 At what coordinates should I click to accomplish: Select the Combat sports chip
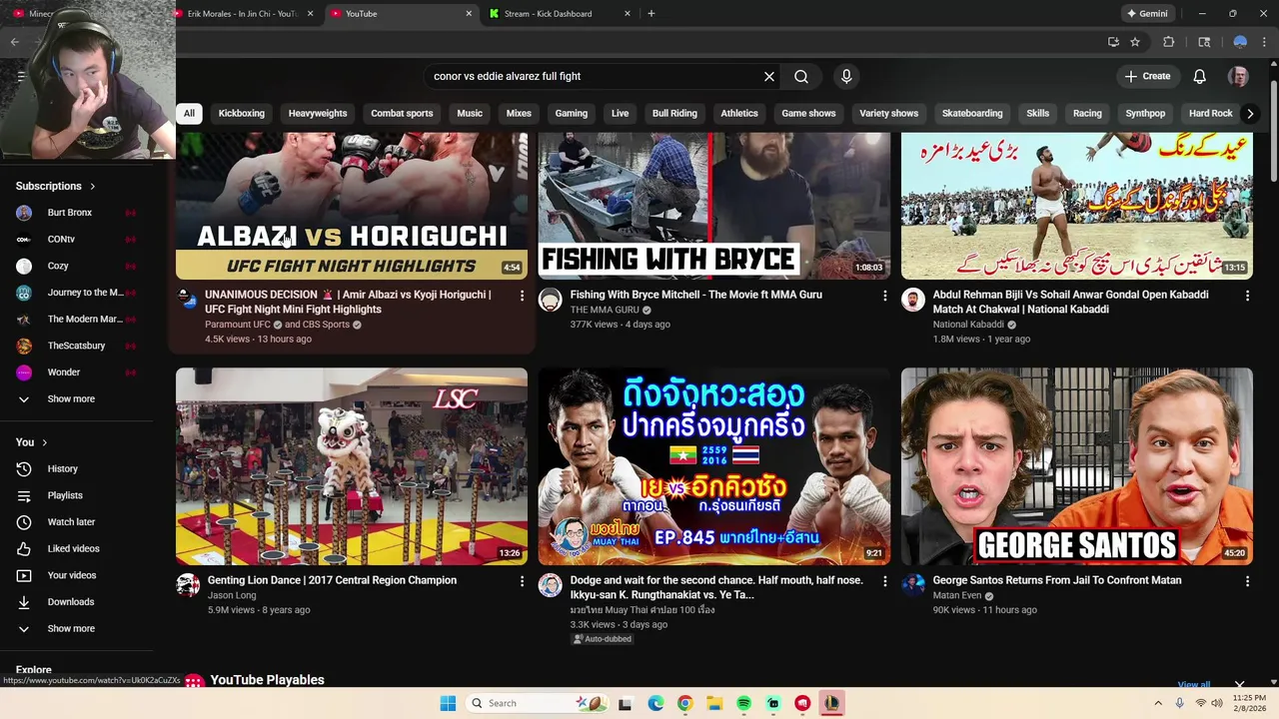point(402,114)
